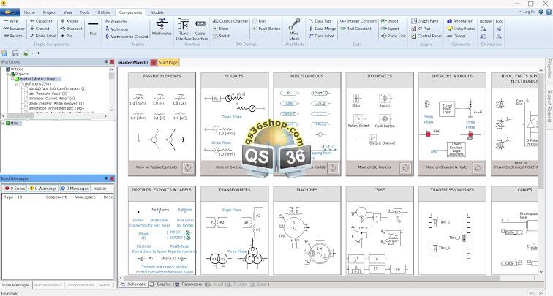The height and width of the screenshot is (296, 553).
Task: Toggle the 0 Messages filter
Action: tap(75, 189)
